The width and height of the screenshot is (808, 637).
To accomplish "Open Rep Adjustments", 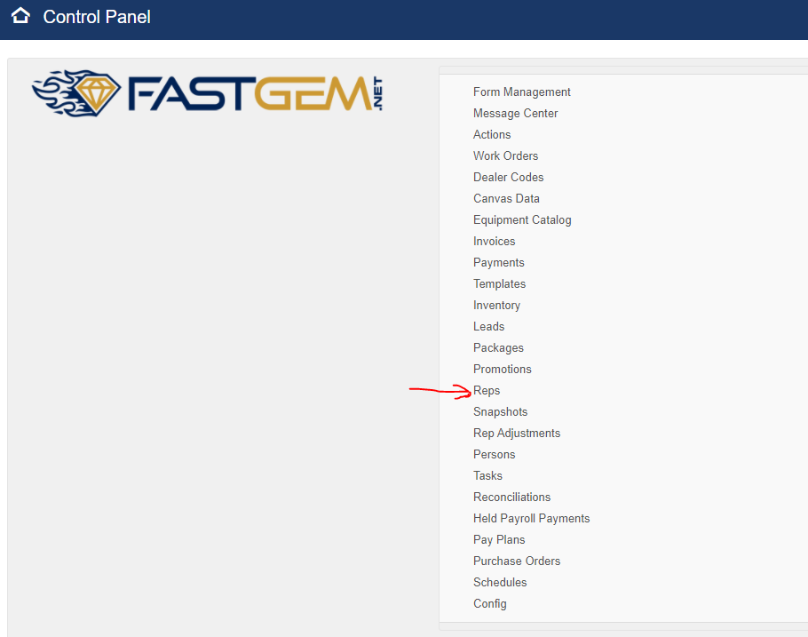I will pyautogui.click(x=517, y=434).
